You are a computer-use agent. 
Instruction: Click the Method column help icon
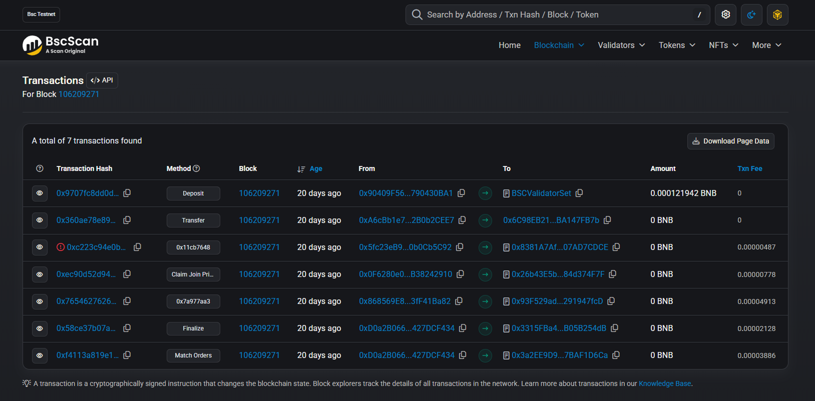point(196,168)
